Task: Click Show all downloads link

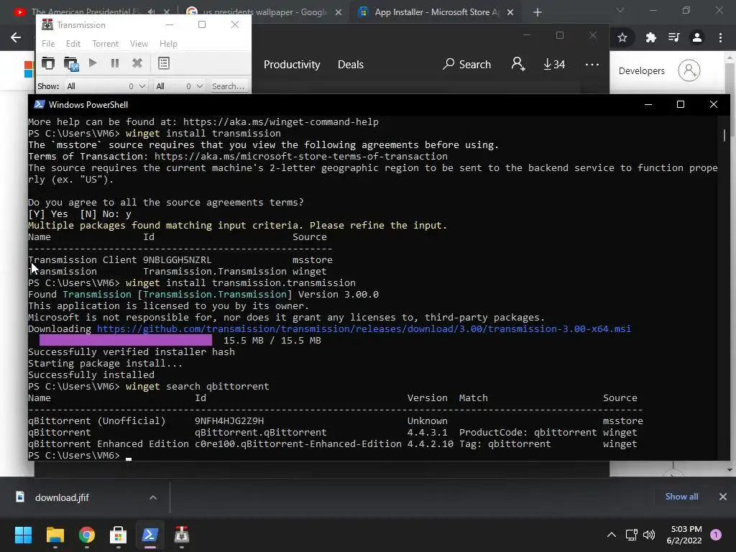Action: [681, 497]
